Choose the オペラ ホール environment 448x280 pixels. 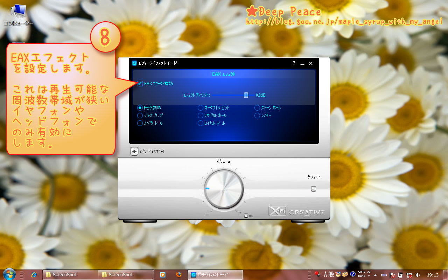[140, 123]
